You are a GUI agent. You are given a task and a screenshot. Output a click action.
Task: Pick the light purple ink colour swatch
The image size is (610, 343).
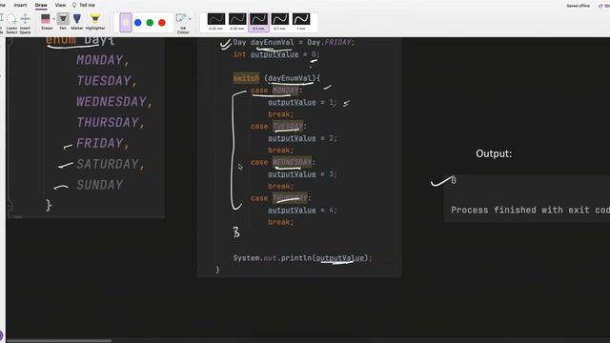[126, 23]
